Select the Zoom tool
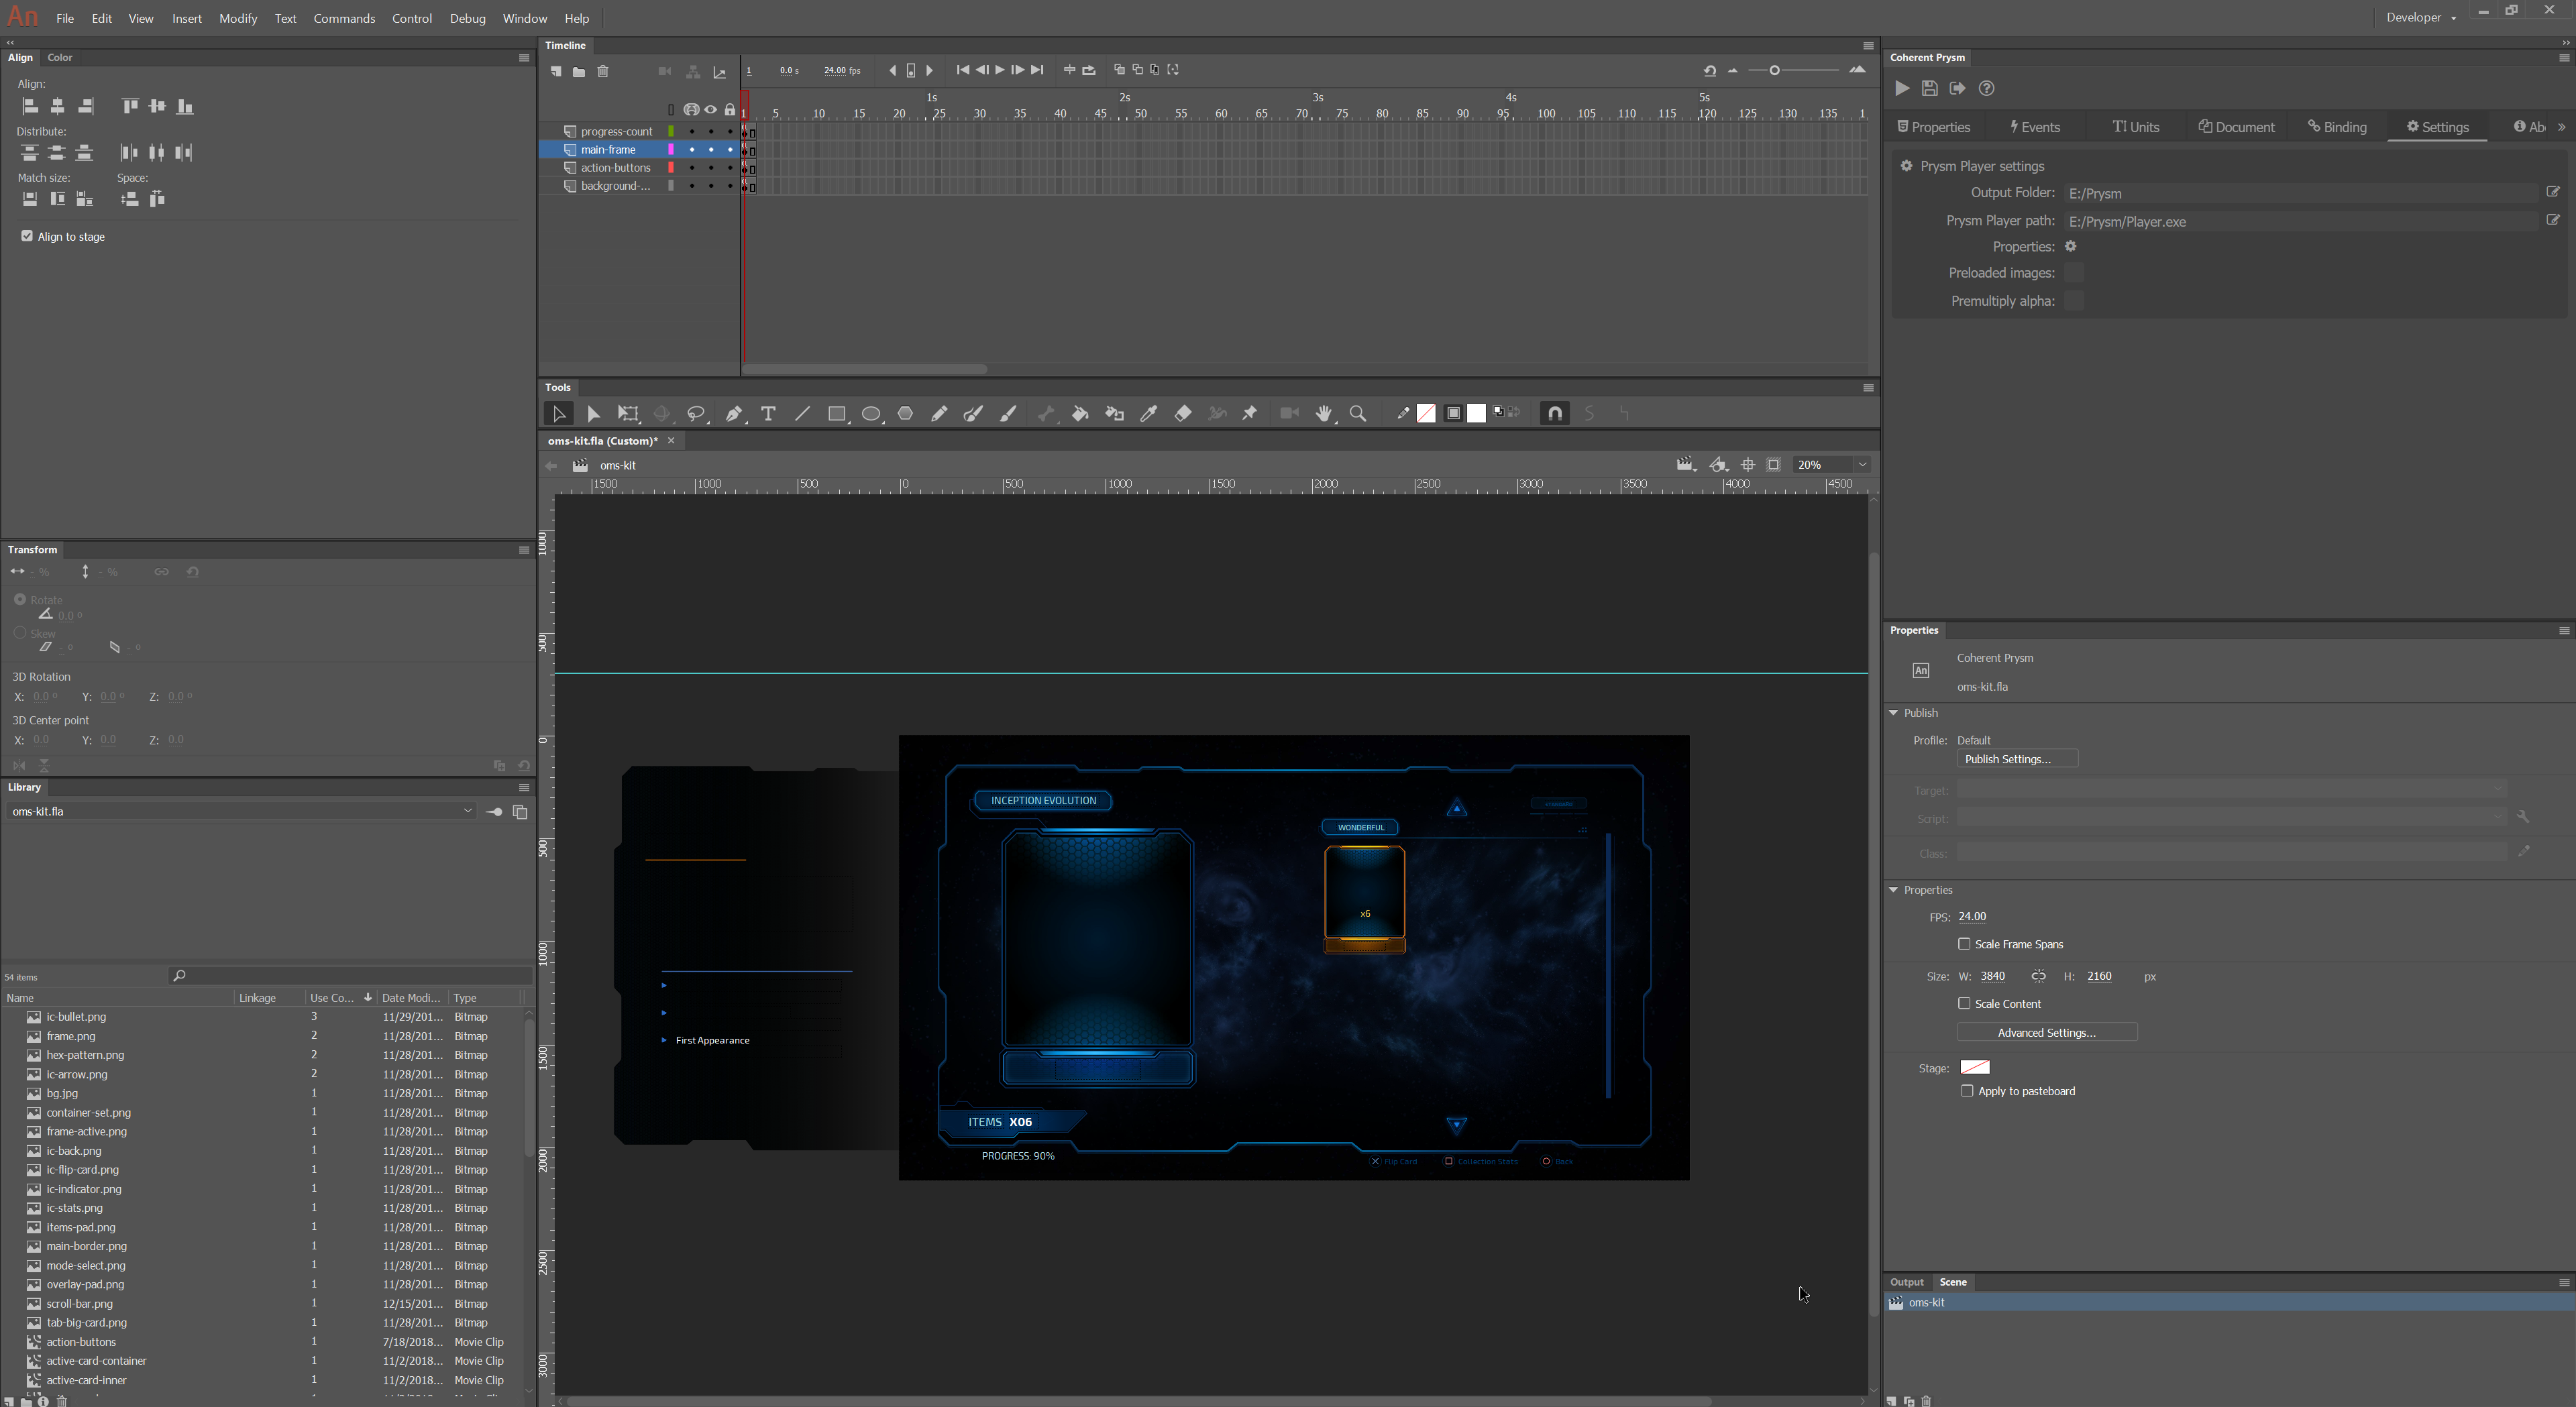The width and height of the screenshot is (2576, 1407). [x=1358, y=413]
